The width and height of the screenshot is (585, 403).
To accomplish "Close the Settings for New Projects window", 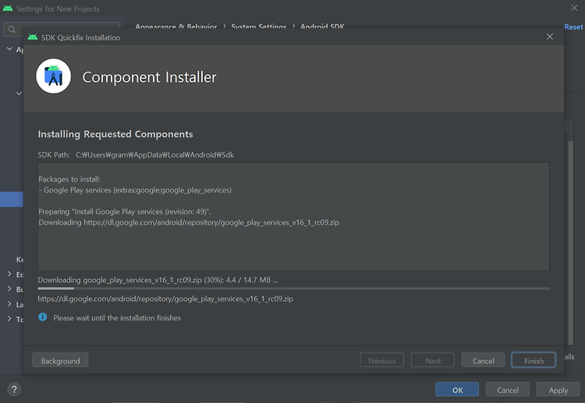I will click(574, 8).
